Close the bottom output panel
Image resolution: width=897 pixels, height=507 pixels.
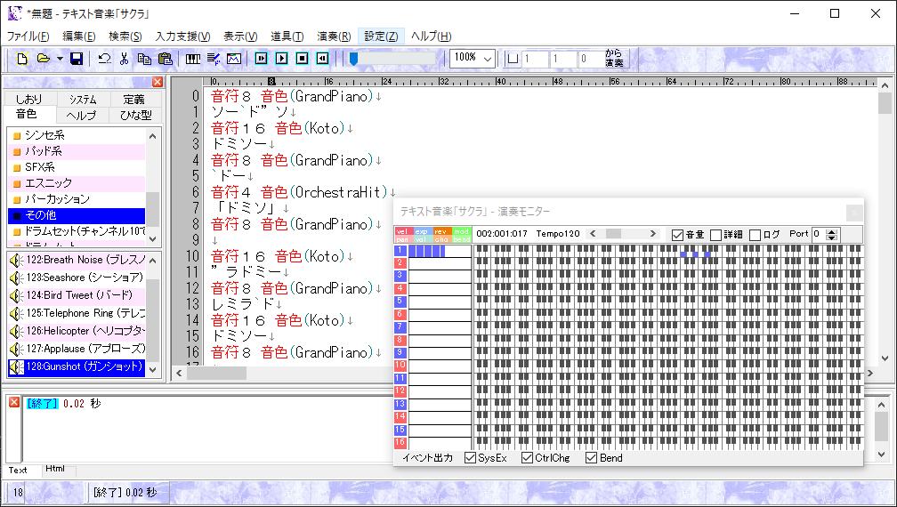pyautogui.click(x=14, y=402)
